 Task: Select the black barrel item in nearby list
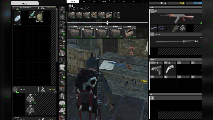tap(117, 15)
